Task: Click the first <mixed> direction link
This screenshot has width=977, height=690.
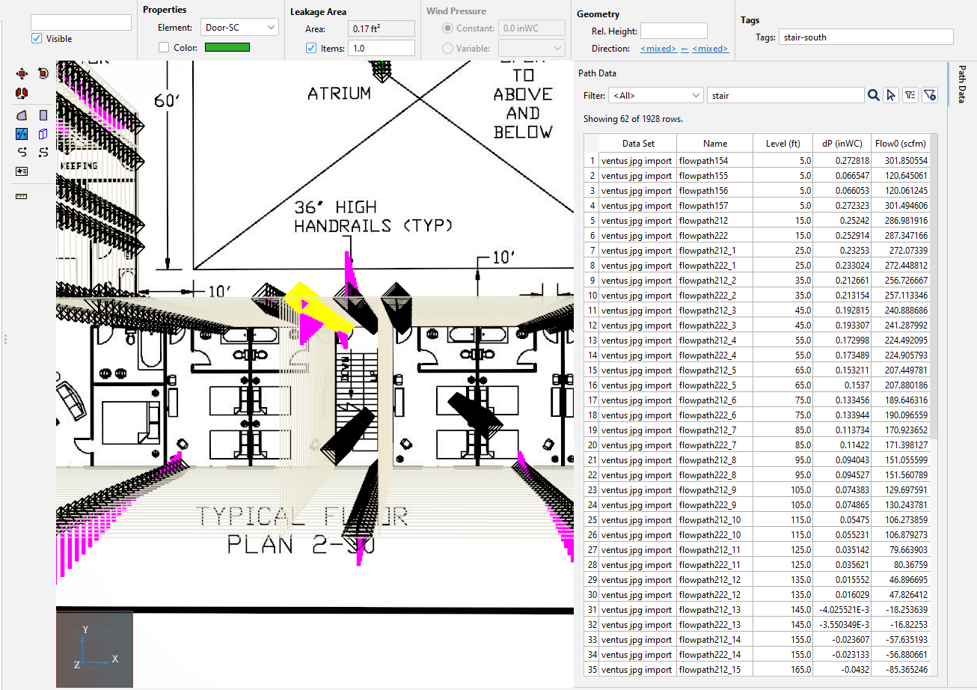Action: 658,49
